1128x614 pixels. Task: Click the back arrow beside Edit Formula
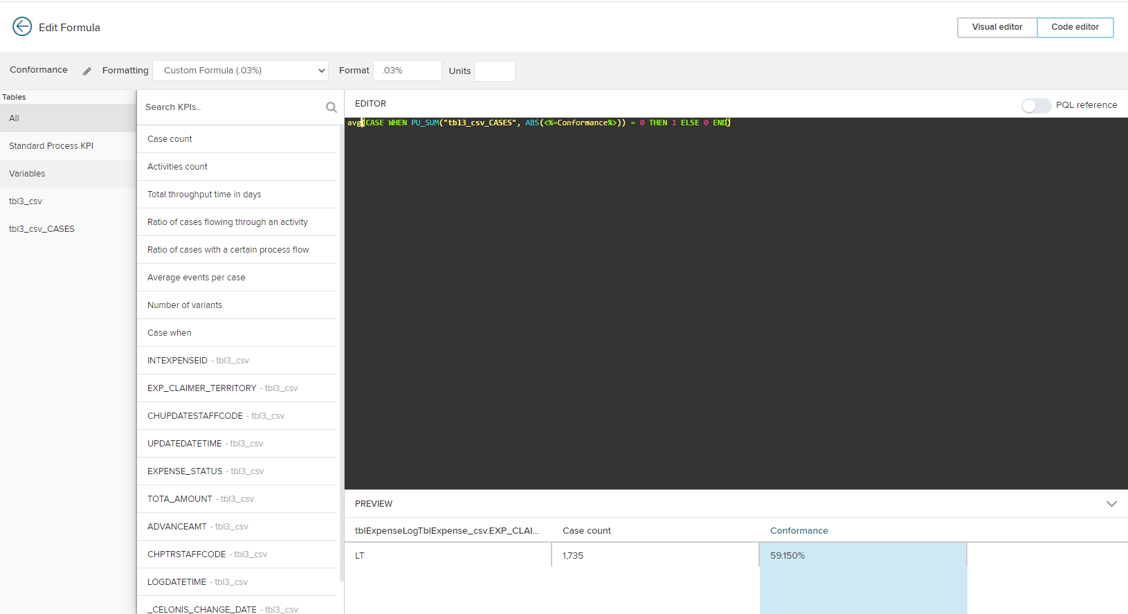click(x=22, y=26)
